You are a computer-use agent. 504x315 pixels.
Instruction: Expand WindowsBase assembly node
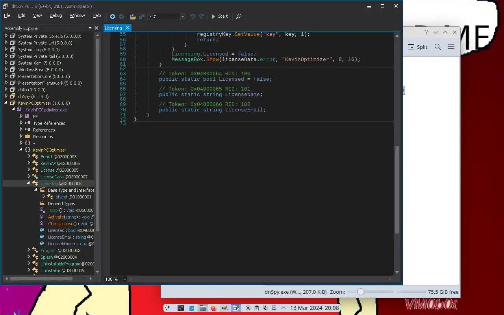point(6,70)
